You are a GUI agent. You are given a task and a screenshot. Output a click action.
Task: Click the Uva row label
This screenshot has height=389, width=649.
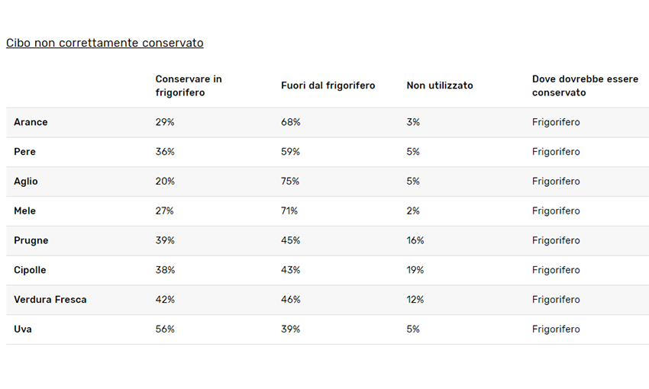coord(23,329)
